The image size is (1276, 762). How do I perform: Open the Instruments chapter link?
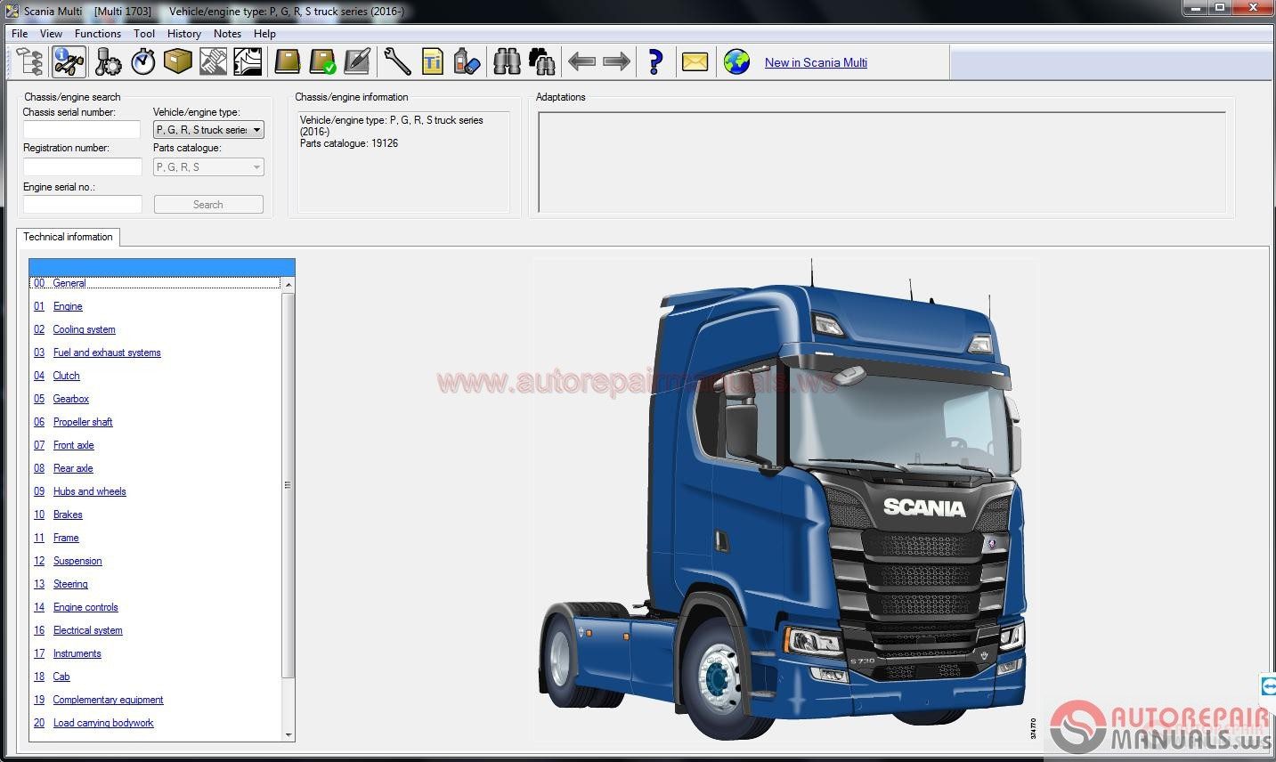click(x=77, y=653)
